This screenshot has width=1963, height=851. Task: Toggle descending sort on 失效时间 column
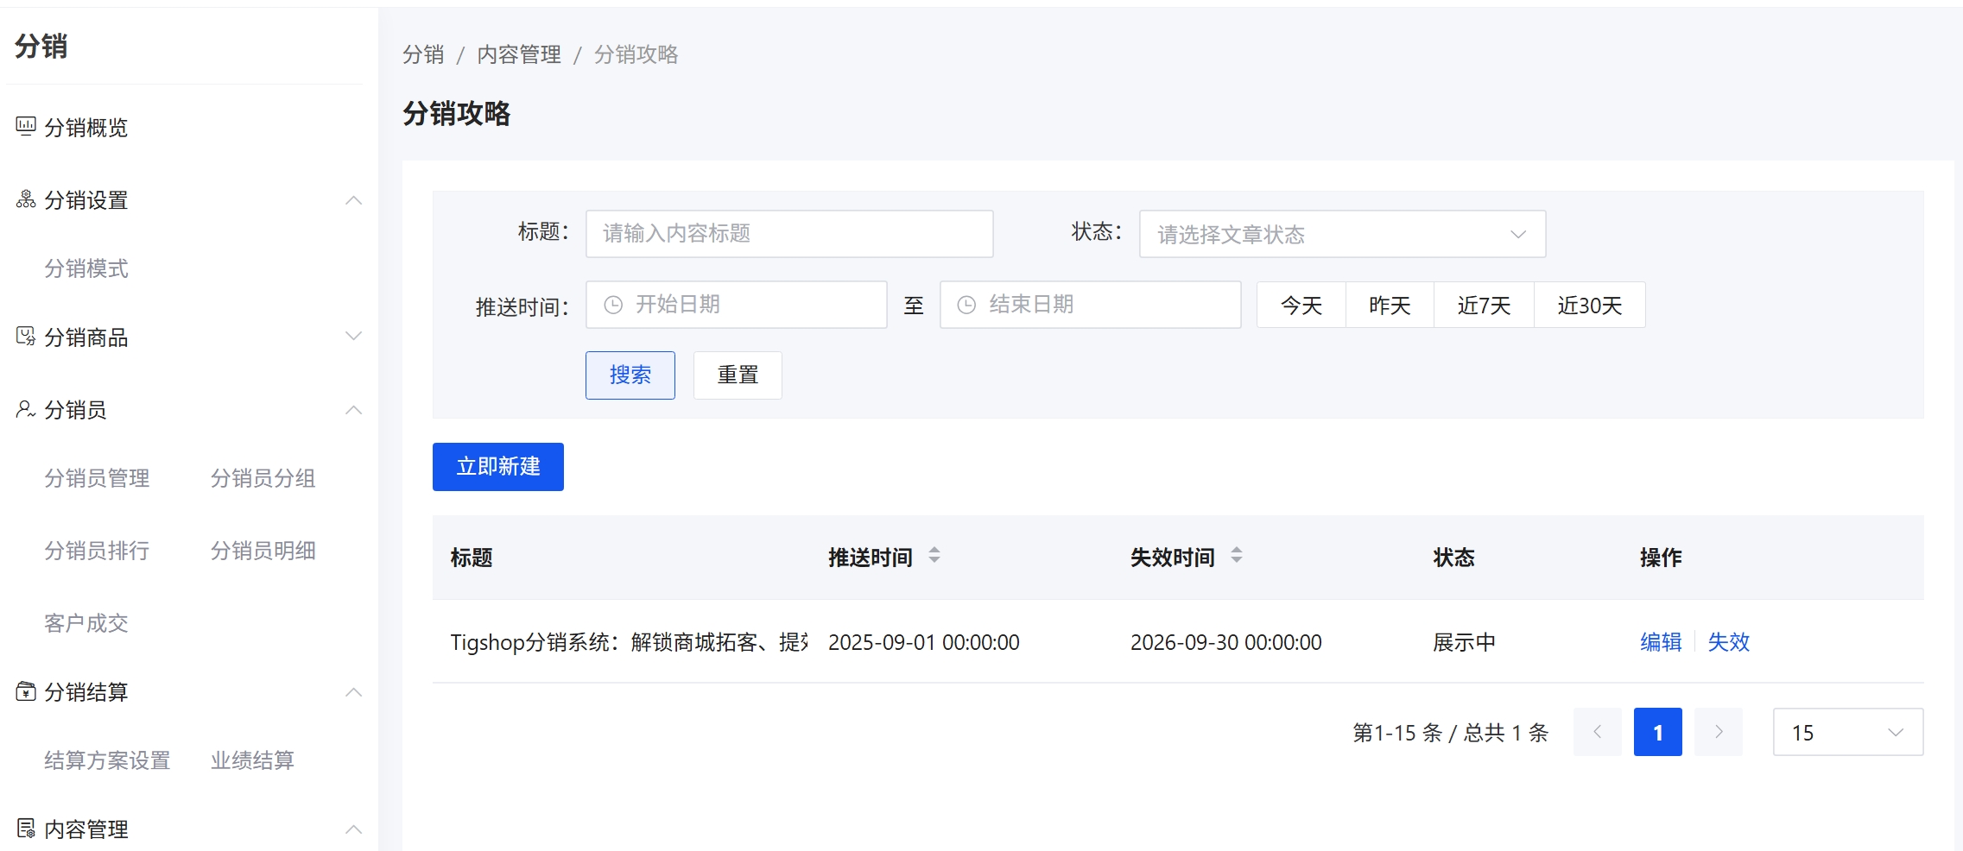click(x=1238, y=563)
